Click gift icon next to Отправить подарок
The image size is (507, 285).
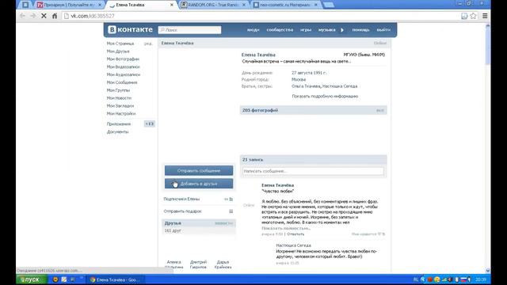(231, 211)
